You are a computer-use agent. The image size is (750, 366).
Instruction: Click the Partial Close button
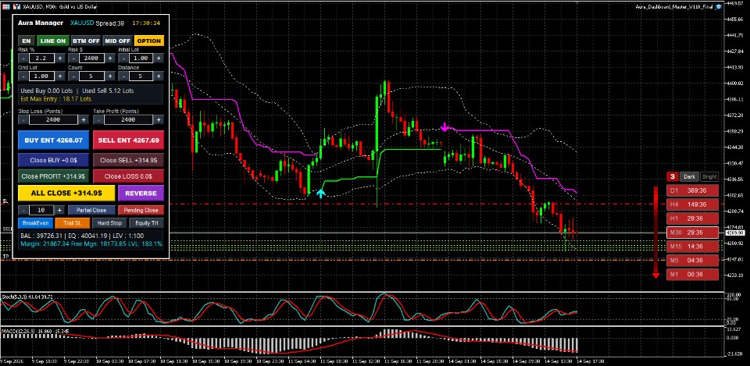coord(92,210)
